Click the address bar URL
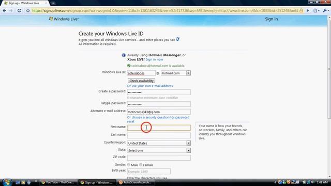Screen dimensions: 331x186 (164, 10)
